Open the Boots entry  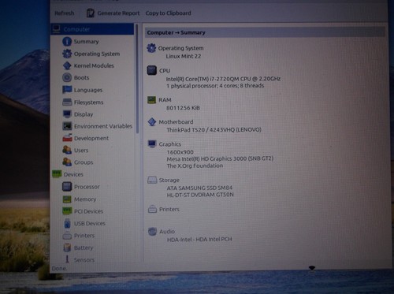[81, 78]
